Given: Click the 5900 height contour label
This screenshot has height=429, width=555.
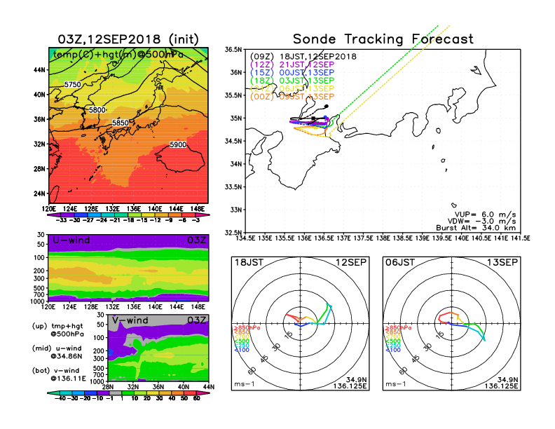Looking at the screenshot, I should pos(179,145).
